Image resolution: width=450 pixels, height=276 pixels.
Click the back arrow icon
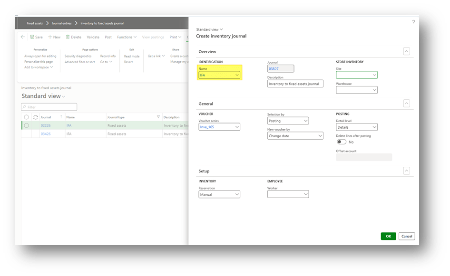(x=23, y=37)
